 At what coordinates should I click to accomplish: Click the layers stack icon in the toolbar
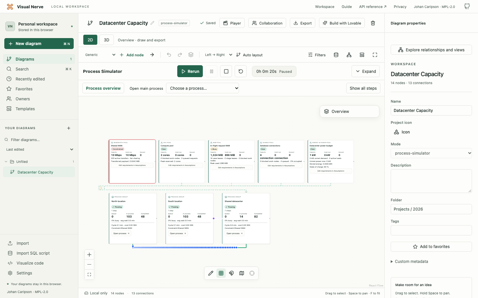(x=191, y=55)
